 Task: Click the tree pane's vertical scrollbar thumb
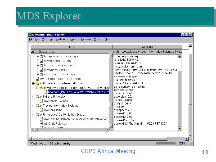(111, 104)
